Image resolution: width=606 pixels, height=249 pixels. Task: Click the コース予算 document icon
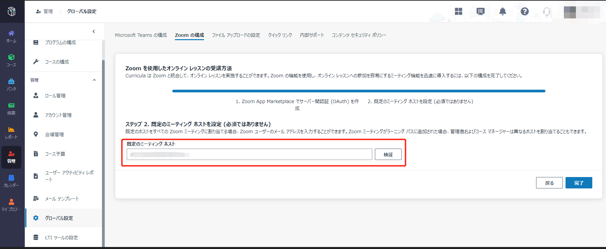(36, 154)
